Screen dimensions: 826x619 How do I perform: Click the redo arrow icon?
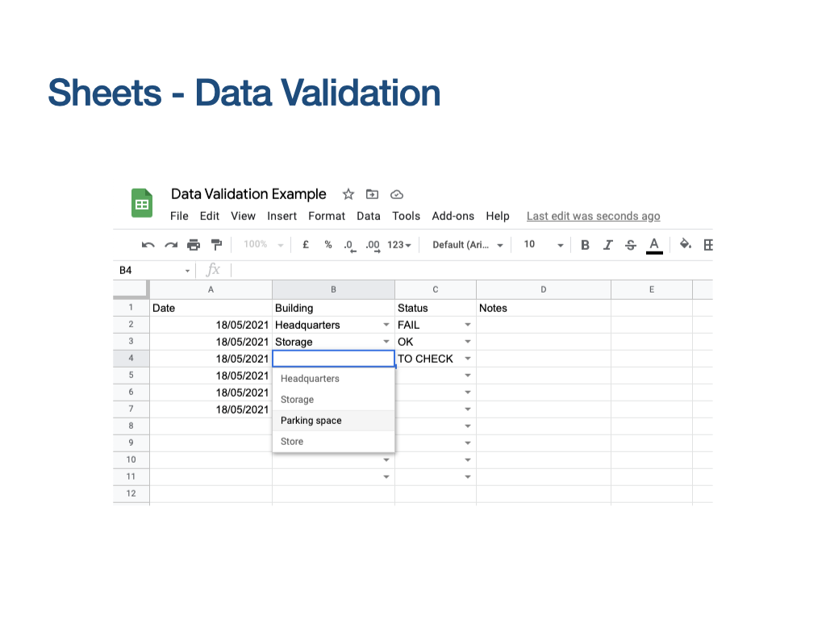[x=170, y=245]
